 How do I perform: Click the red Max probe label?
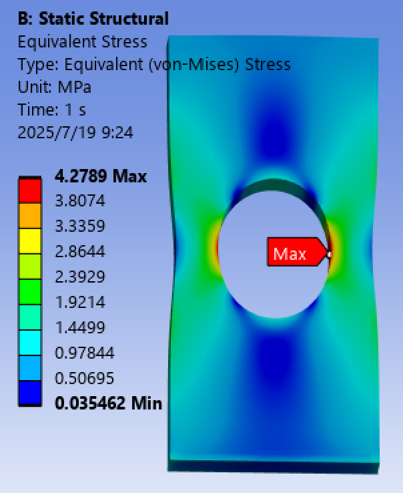click(x=297, y=252)
